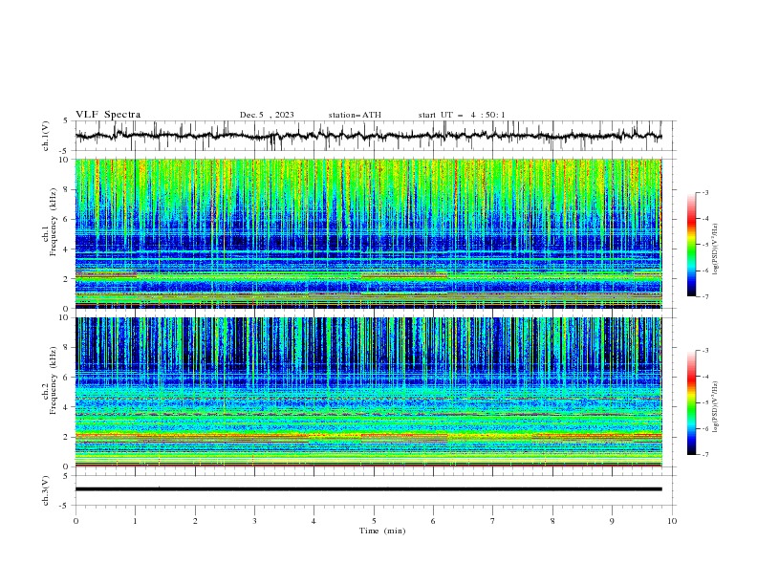Click the "10" kHz tick on ch.1 frequency axis
Viewport: 757px width, 585px height.
(x=64, y=160)
